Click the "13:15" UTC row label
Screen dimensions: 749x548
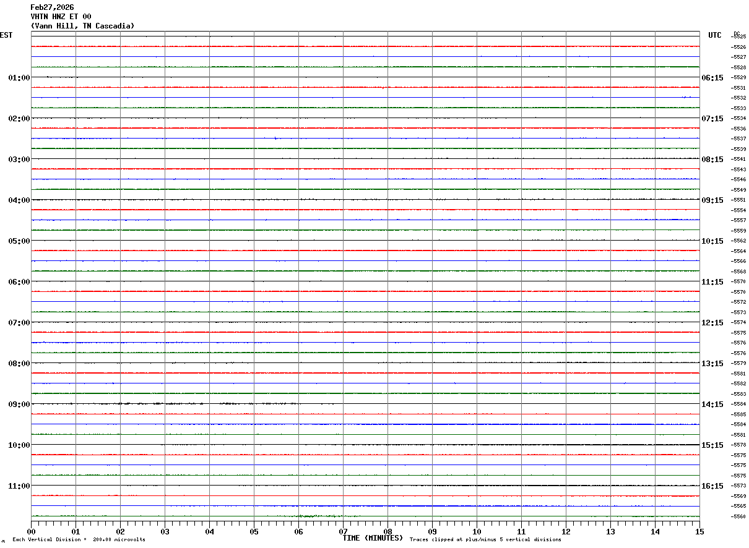712,364
